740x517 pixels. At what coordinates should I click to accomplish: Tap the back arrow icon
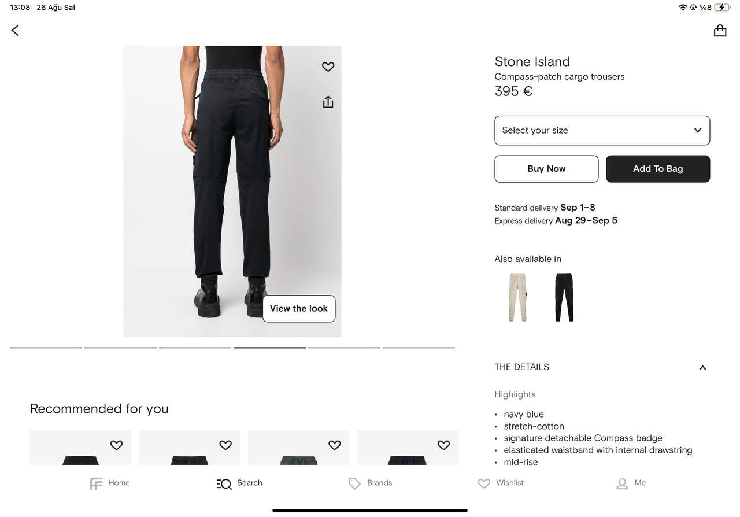click(x=16, y=31)
